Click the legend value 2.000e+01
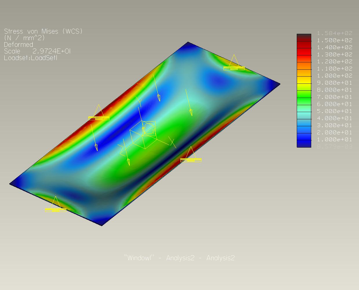359x290 pixels. pyautogui.click(x=335, y=132)
